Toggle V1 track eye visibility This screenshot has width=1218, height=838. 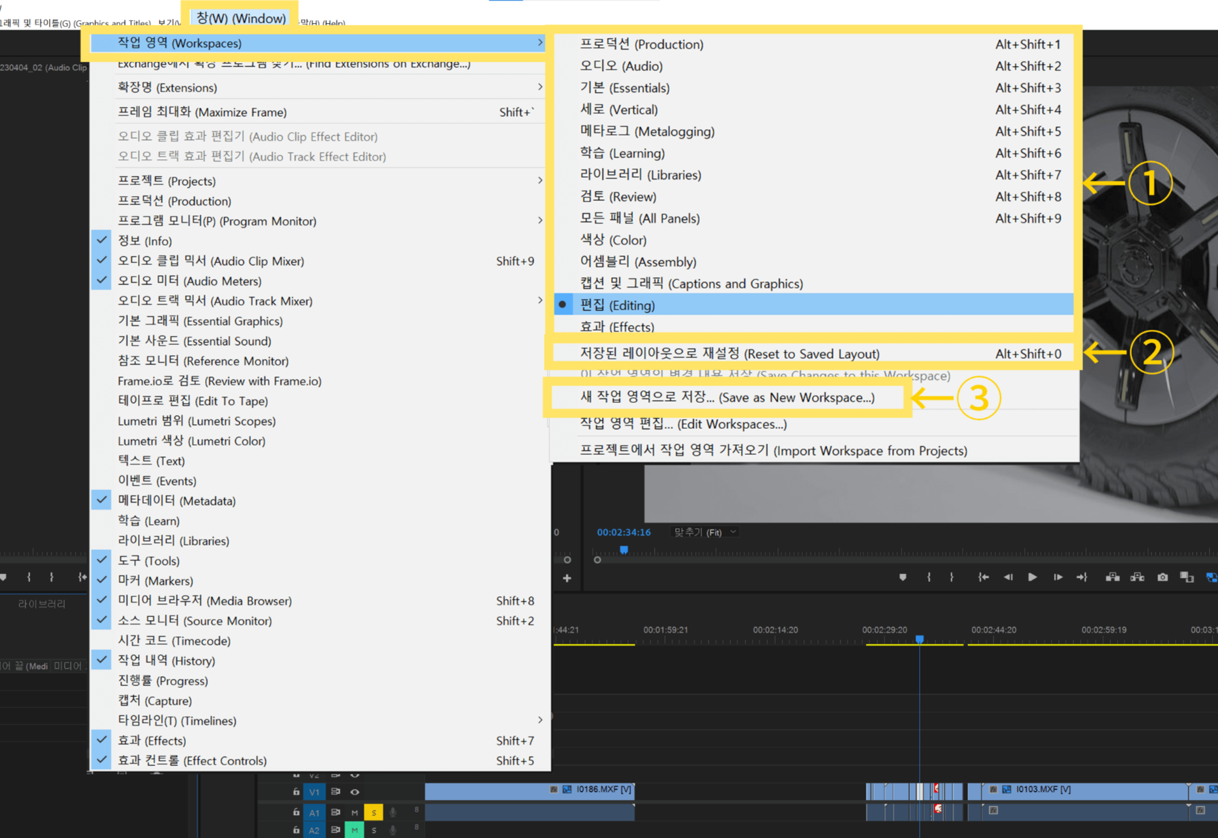[355, 791]
